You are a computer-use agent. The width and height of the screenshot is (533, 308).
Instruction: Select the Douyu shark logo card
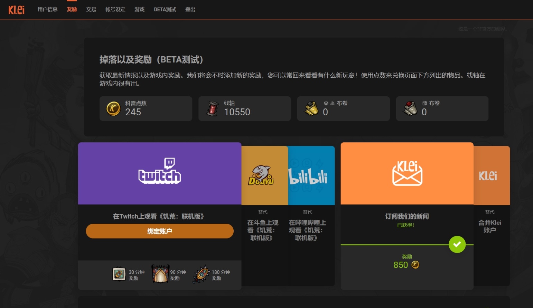coord(265,175)
